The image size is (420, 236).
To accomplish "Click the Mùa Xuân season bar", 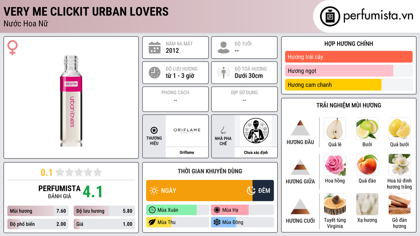I will click(x=177, y=210).
